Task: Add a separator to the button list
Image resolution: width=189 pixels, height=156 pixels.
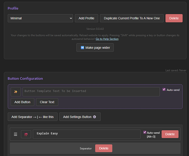Action: [x=32, y=117]
